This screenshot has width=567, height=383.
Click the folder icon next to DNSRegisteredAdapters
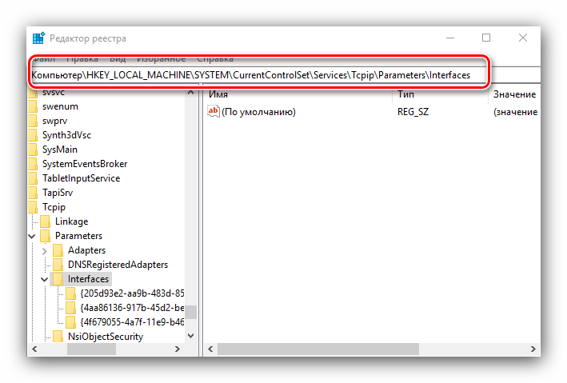click(58, 265)
